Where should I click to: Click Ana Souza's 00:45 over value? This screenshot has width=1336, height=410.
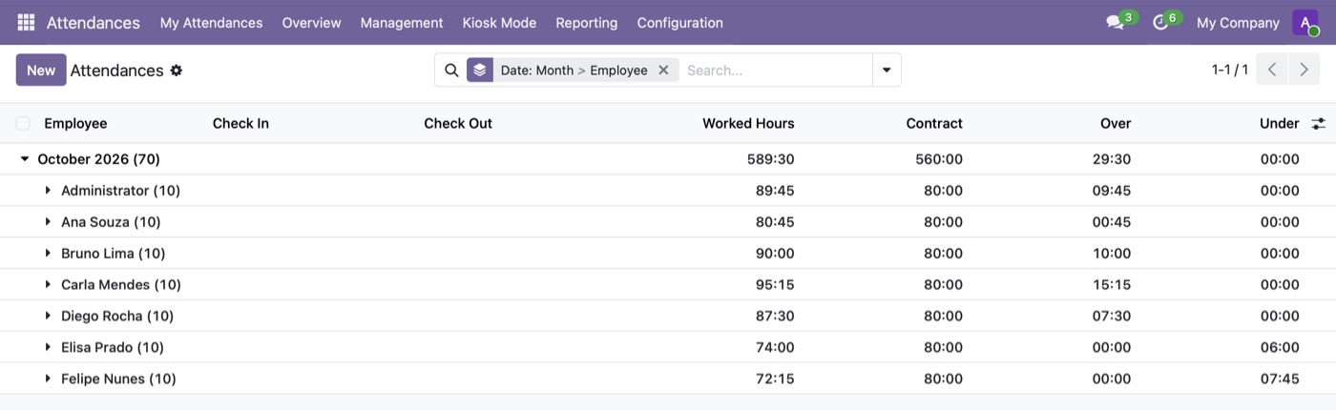(1112, 222)
